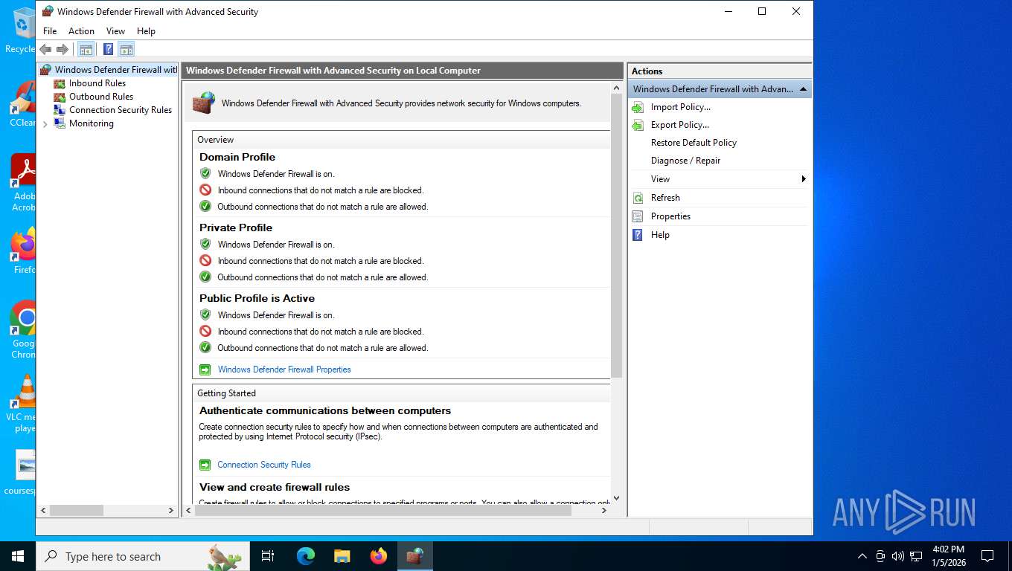
Task: Click center pane vertical scrollbar down arrow
Action: (616, 498)
